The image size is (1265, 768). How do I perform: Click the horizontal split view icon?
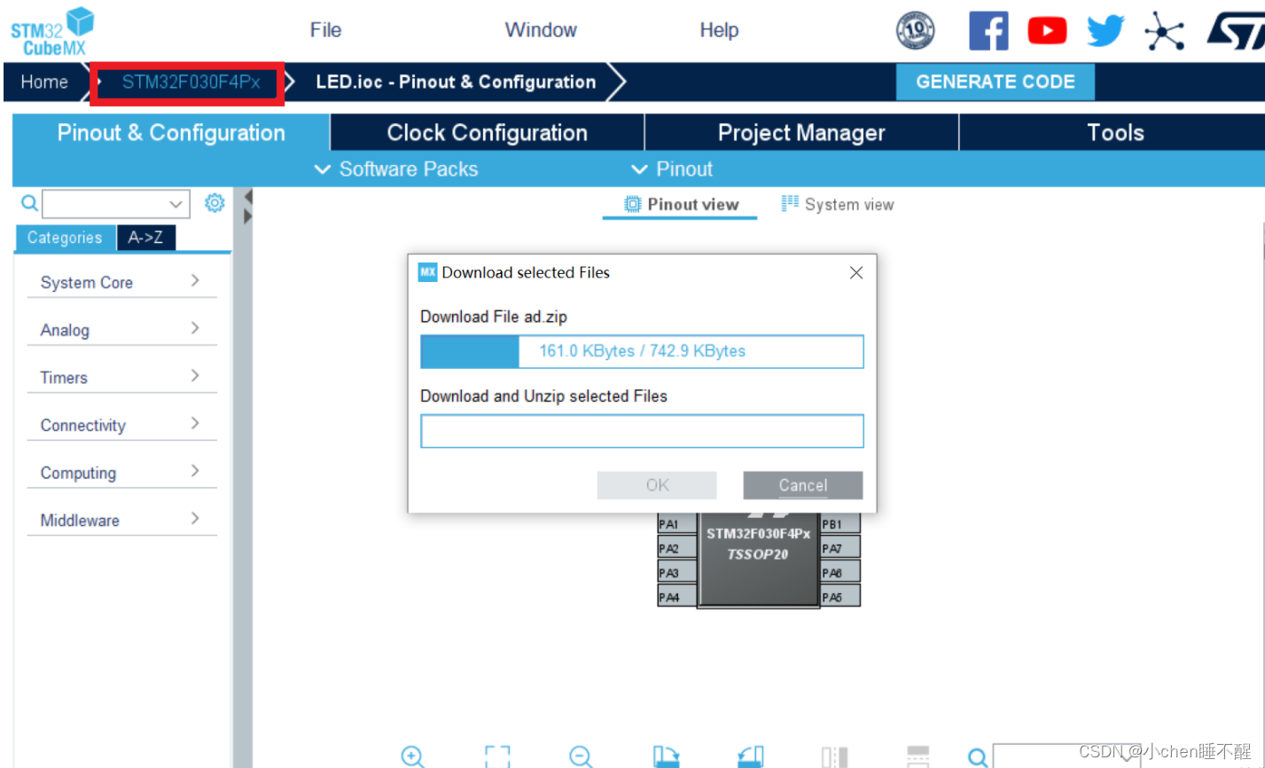tap(918, 756)
